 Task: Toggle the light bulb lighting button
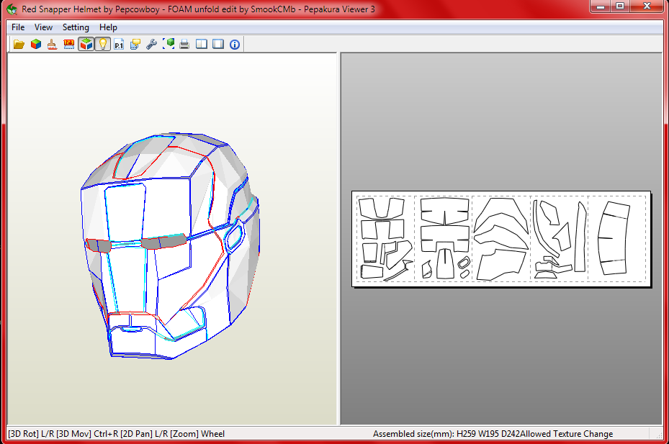102,45
